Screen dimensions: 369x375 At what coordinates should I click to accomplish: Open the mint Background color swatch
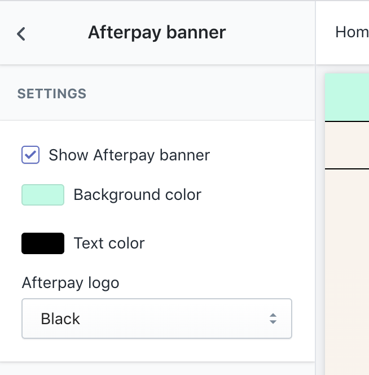tap(43, 195)
